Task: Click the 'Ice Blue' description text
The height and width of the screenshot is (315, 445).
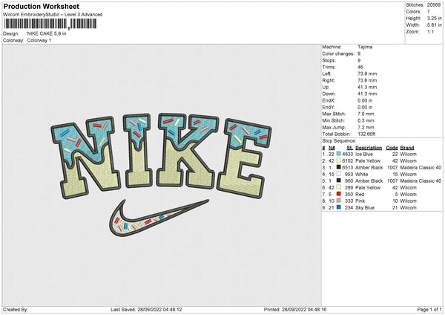Action: [x=364, y=154]
